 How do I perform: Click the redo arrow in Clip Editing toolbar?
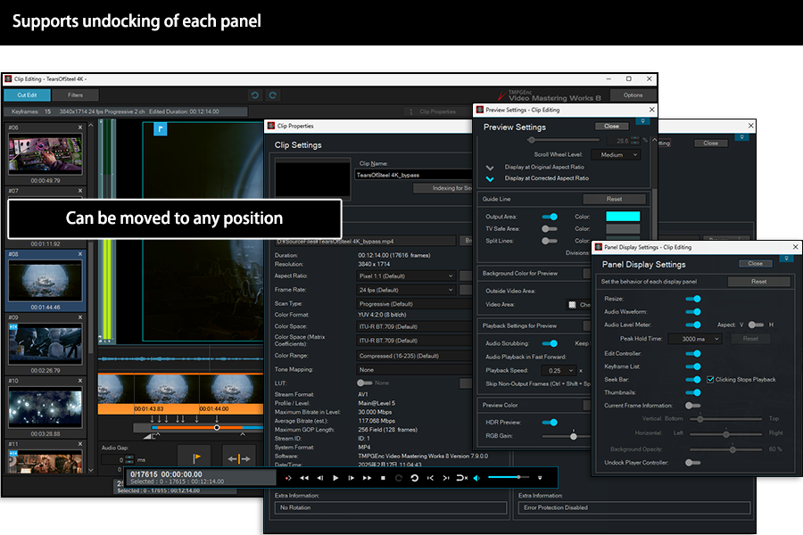click(x=272, y=95)
